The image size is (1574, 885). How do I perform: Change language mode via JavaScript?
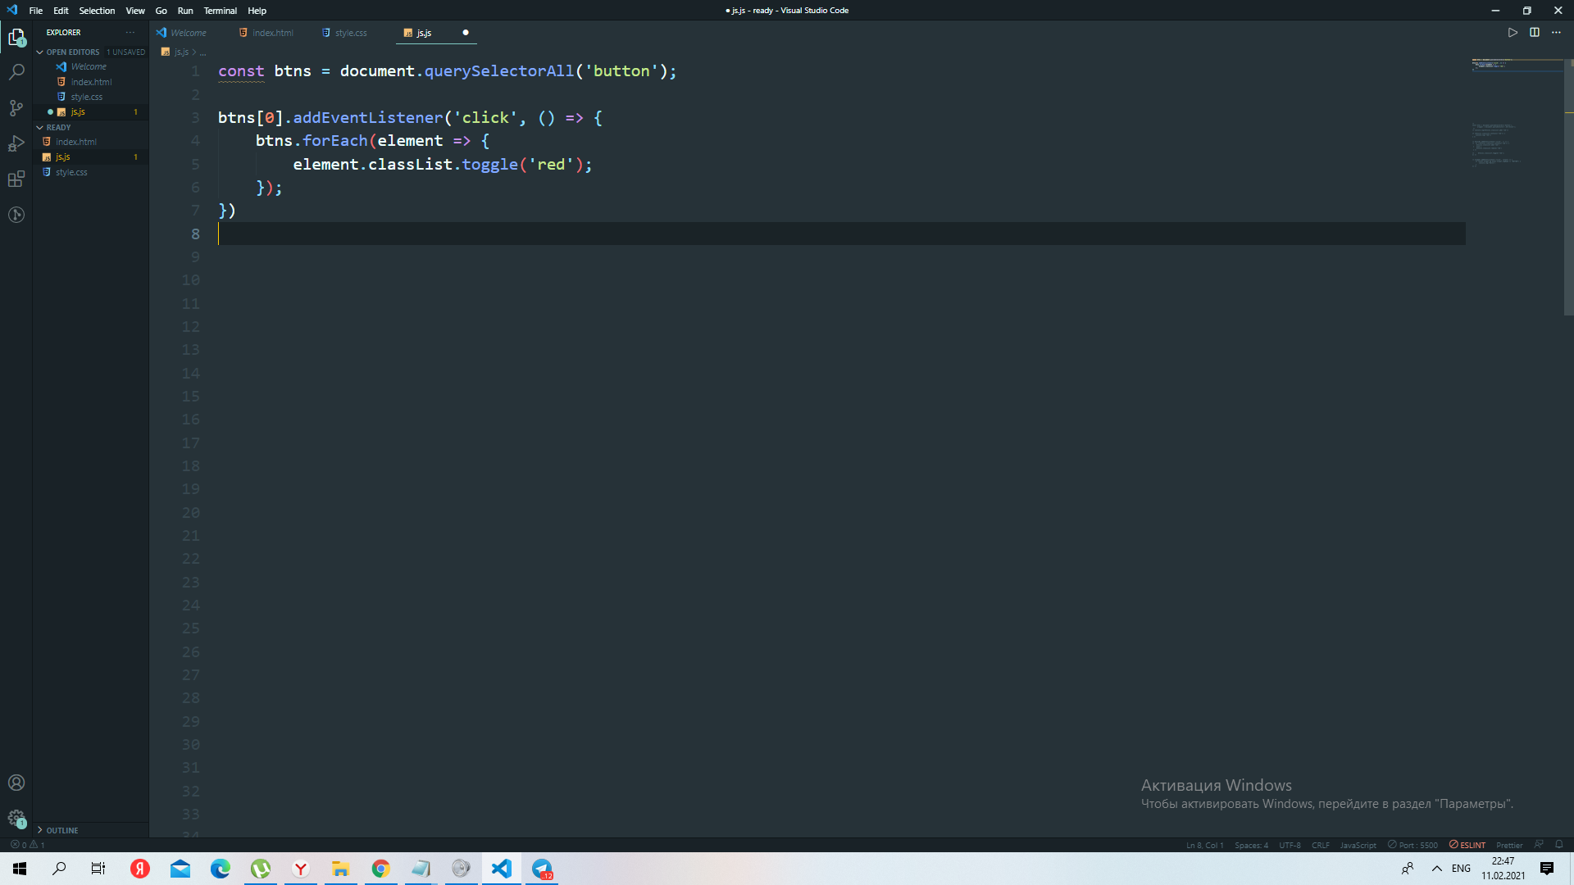point(1358,845)
